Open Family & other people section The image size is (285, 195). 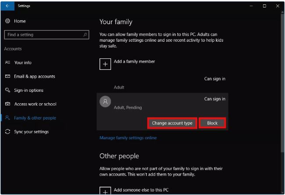click(35, 118)
